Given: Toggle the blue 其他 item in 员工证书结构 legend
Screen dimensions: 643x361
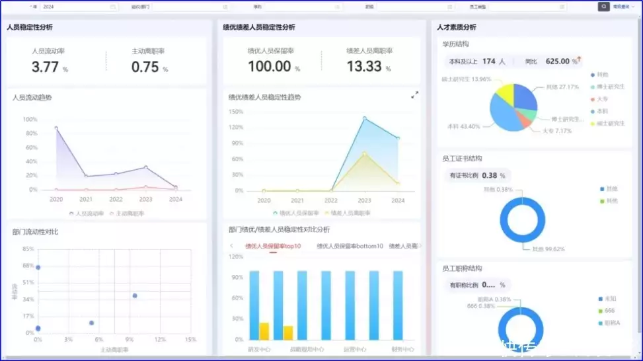Looking at the screenshot, I should [x=609, y=188].
